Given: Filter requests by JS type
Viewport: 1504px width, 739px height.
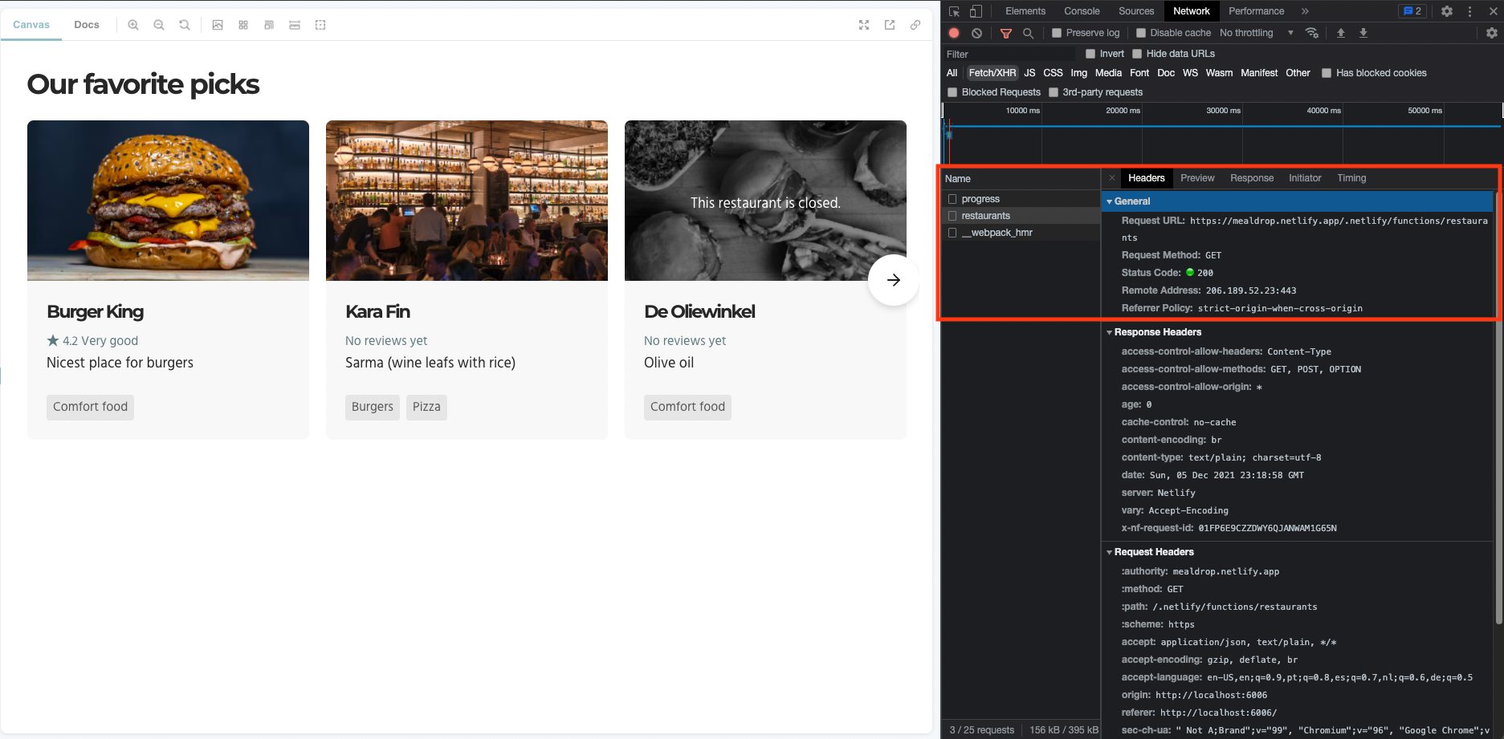Looking at the screenshot, I should pyautogui.click(x=1029, y=73).
